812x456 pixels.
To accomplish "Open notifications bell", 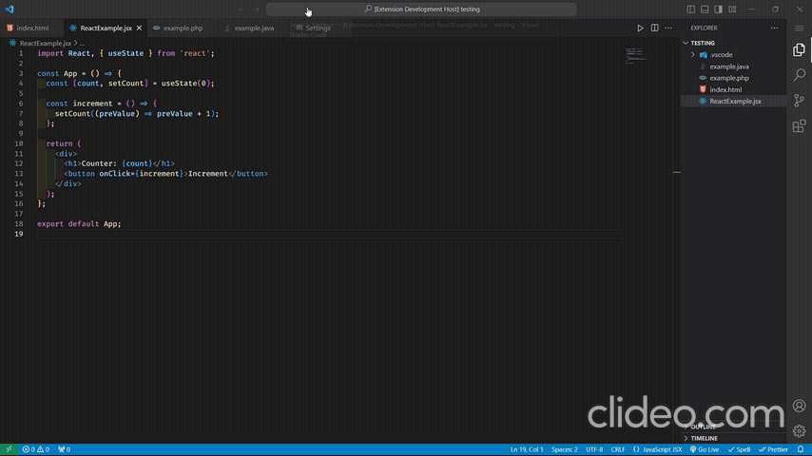I will (x=801, y=449).
